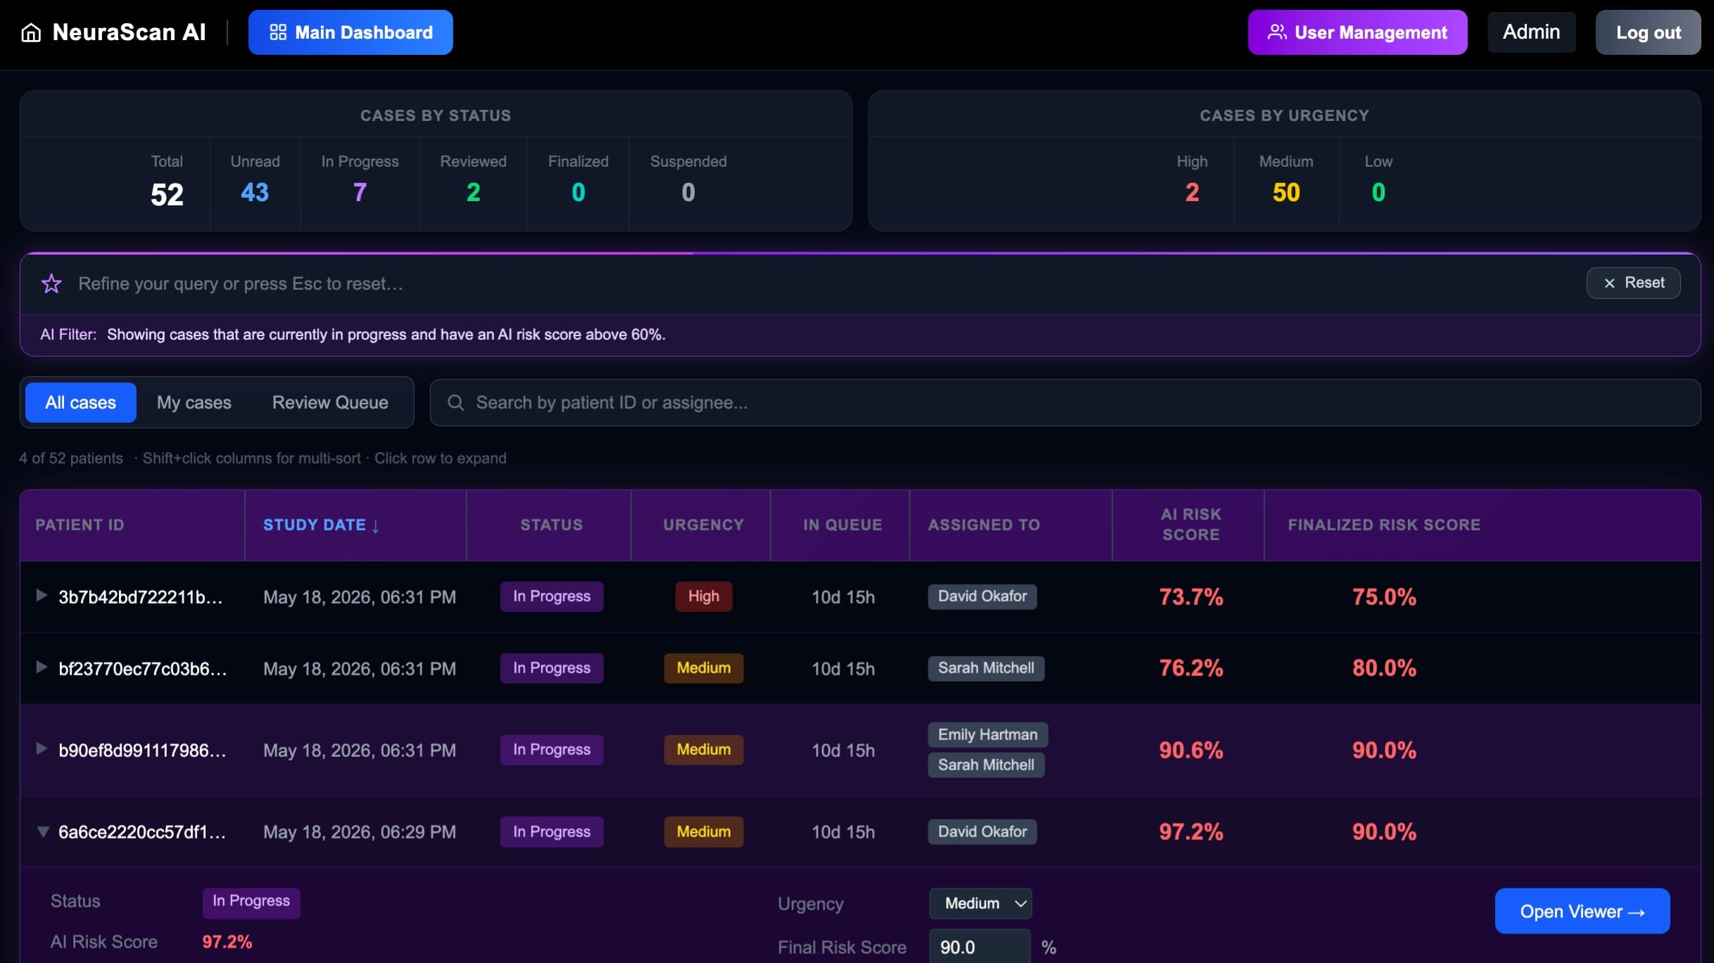The width and height of the screenshot is (1714, 963).
Task: Sort by AI Risk Score column
Action: tap(1190, 525)
